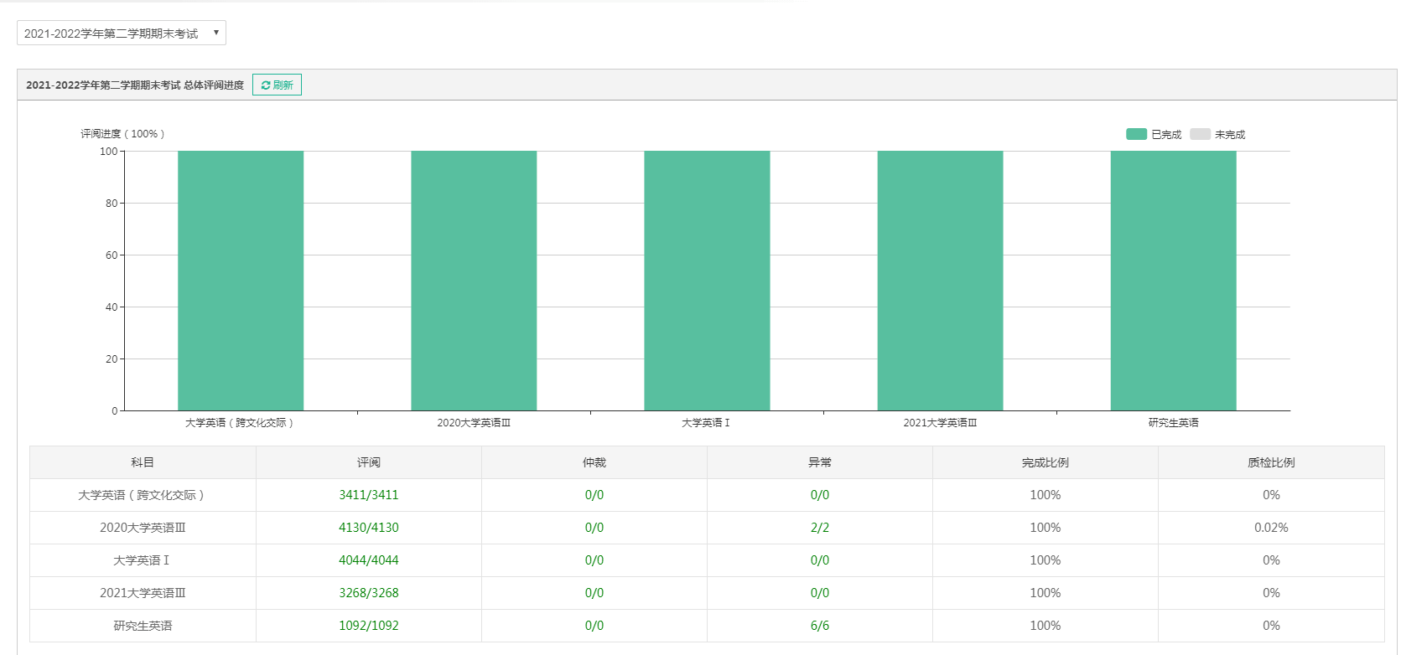This screenshot has width=1401, height=655.
Task: Open the 2/2 abnormal count link
Action: pyautogui.click(x=820, y=528)
